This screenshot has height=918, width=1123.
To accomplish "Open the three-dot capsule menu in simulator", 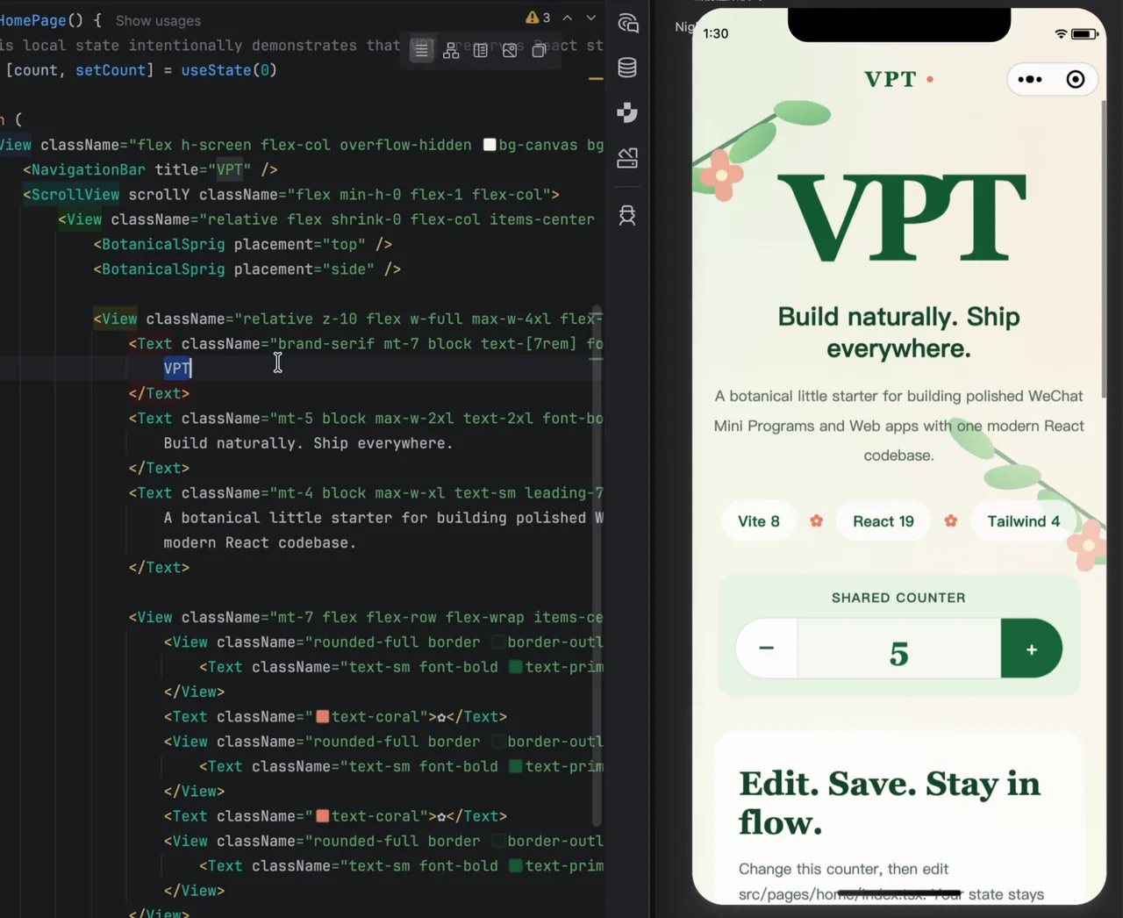I will tap(1030, 80).
